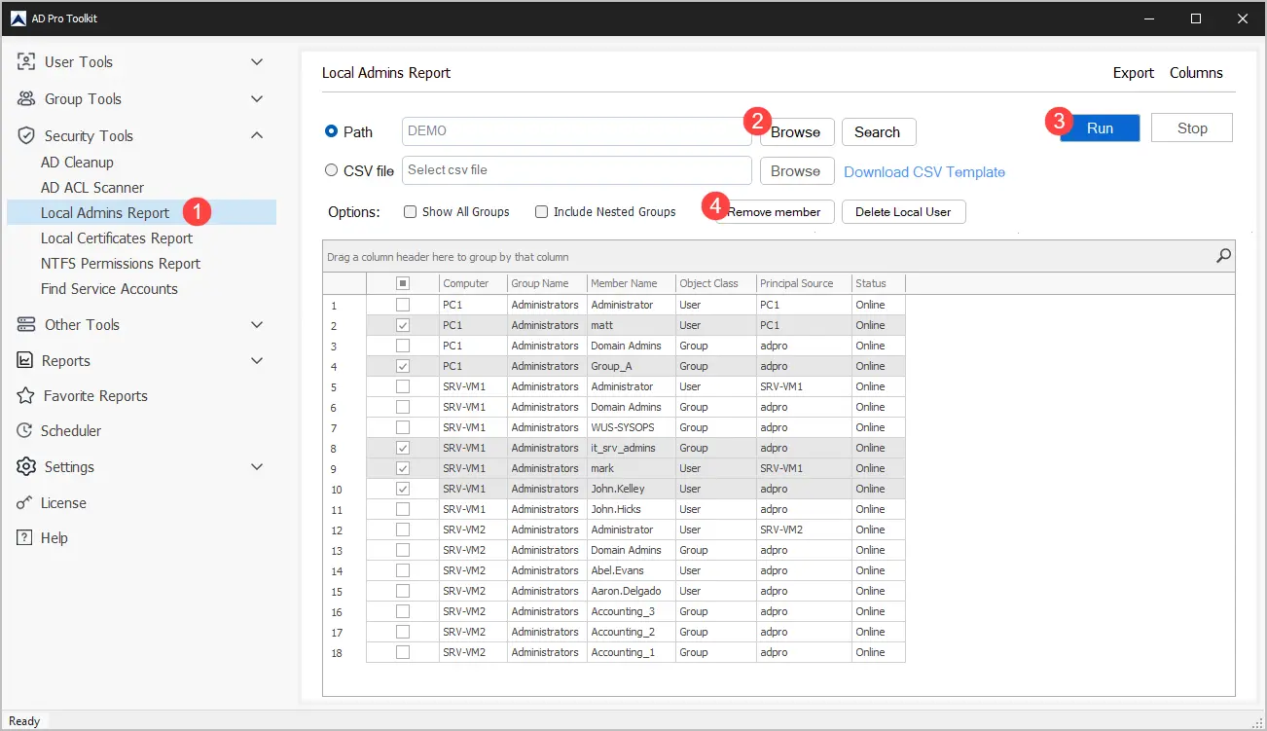The width and height of the screenshot is (1267, 731).
Task: Sort by the Status column header
Action: 878,283
